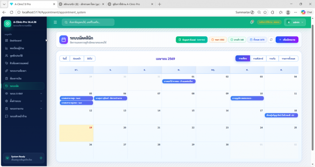This screenshot has height=167, width=315.
Task: Open browser extensions icon
Action: [x=273, y=13]
